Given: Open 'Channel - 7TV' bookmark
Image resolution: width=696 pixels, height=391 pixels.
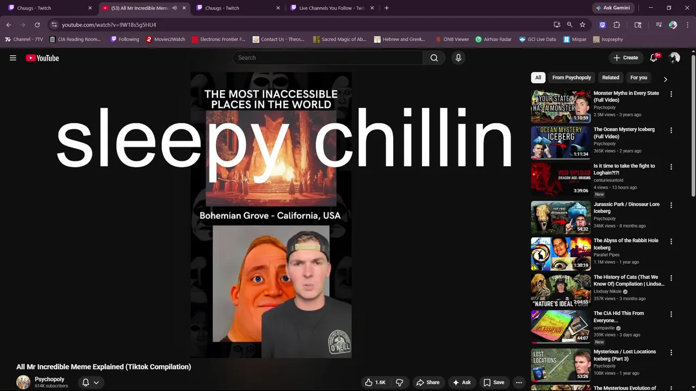Looking at the screenshot, I should pos(24,39).
